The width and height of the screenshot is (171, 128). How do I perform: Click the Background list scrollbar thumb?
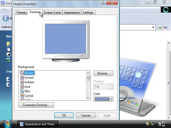coord(88,78)
